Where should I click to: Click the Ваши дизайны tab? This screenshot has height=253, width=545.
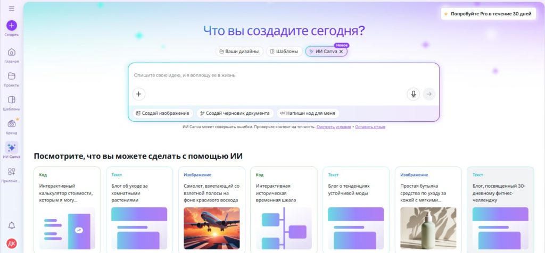click(239, 52)
